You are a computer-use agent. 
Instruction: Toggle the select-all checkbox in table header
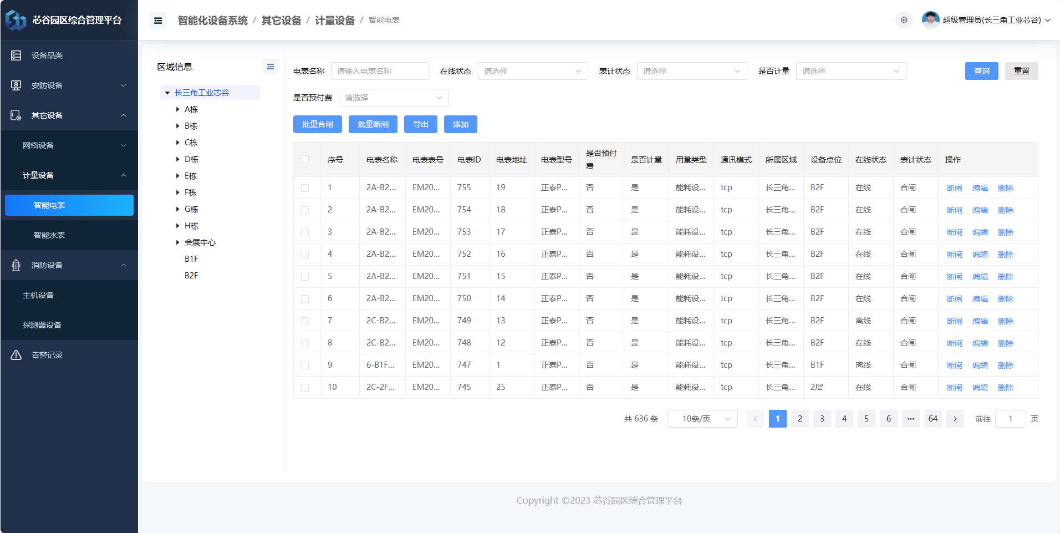coord(305,159)
